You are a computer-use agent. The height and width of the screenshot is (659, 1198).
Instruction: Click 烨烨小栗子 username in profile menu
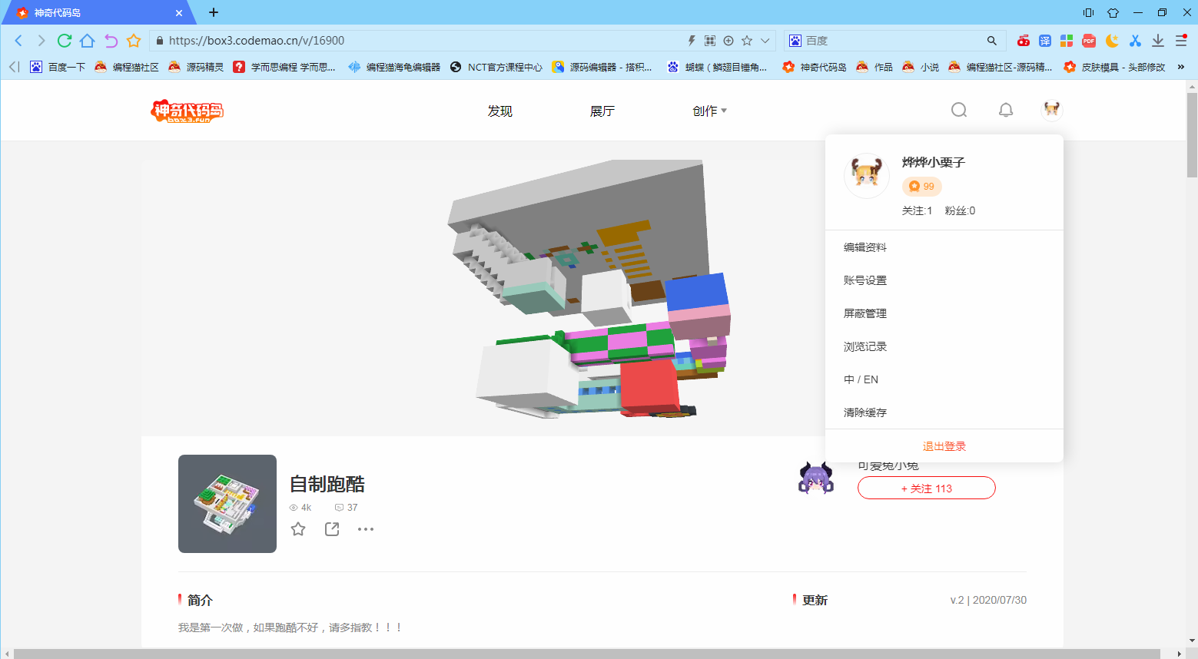tap(934, 162)
